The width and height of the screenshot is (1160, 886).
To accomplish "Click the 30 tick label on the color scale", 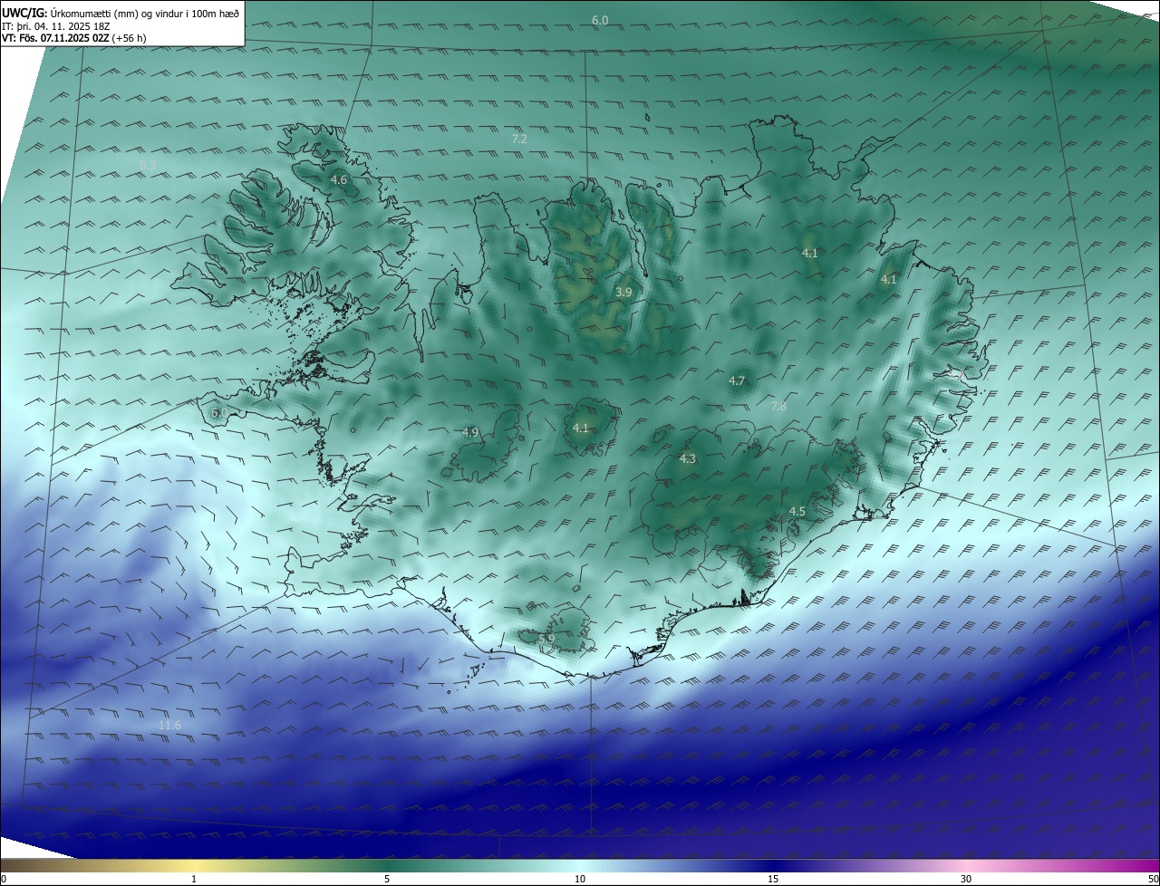I will coord(966,879).
